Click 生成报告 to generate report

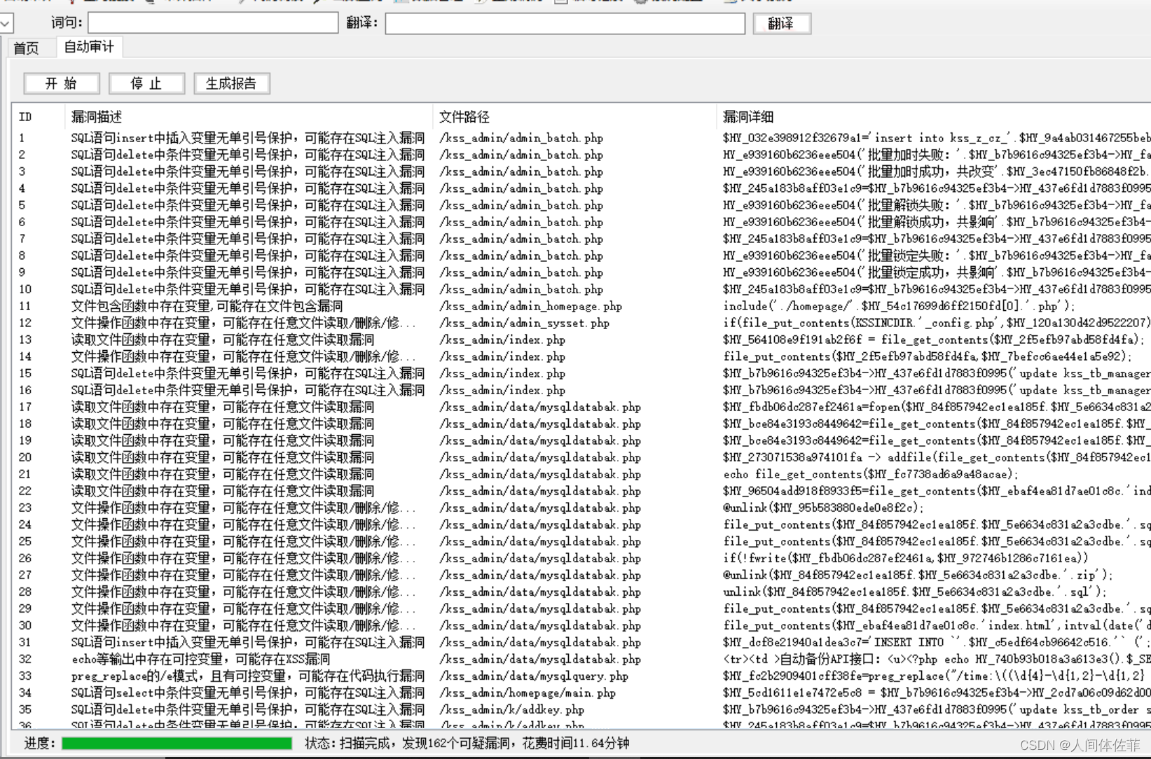click(x=231, y=83)
